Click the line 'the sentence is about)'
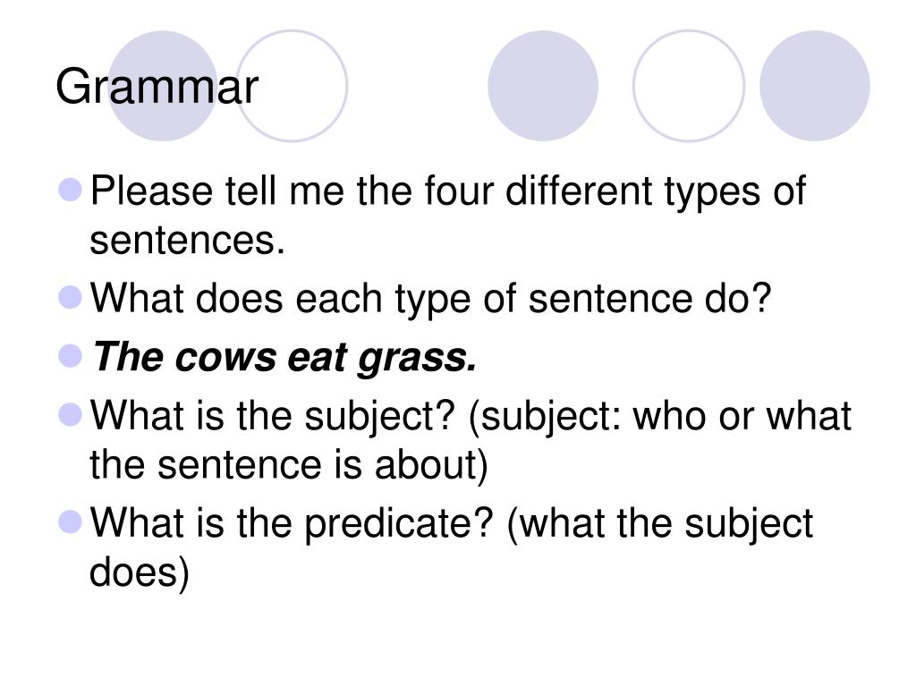The width and height of the screenshot is (916, 687). pos(289,465)
